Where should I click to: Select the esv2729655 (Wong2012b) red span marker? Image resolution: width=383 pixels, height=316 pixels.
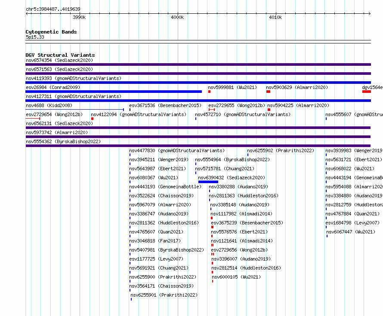212,110
